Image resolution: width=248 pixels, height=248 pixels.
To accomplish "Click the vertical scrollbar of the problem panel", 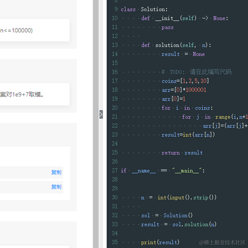I will click(96, 124).
